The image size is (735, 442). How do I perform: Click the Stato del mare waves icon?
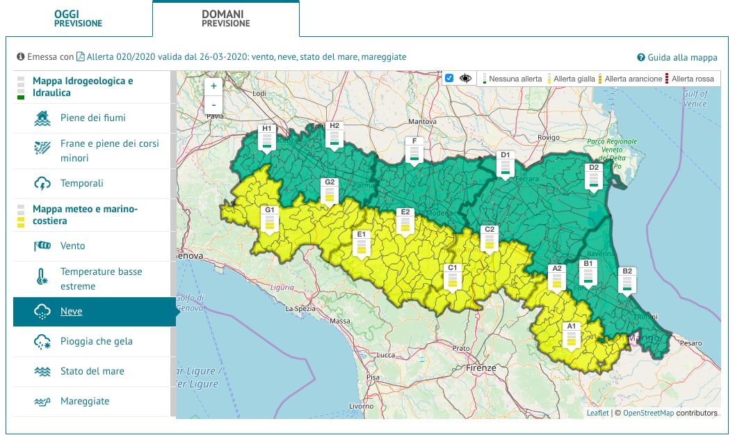[42, 372]
